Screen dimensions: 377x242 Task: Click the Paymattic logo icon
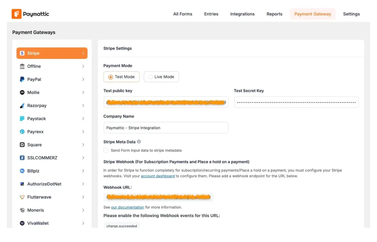(17, 14)
